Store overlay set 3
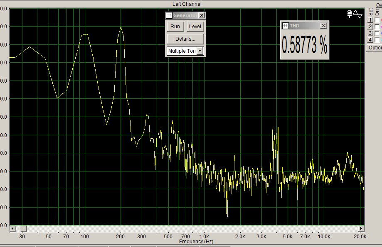Image resolution: width=382 pixels, height=247 pixels. point(370,33)
